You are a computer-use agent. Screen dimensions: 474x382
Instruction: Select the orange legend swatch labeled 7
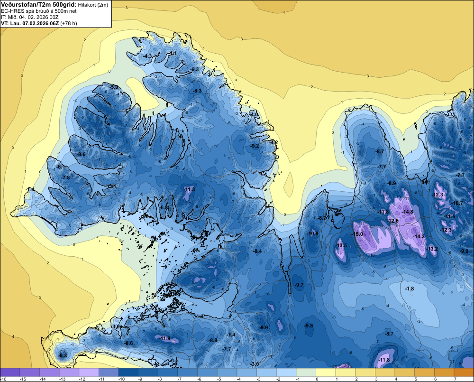[x=464, y=373]
